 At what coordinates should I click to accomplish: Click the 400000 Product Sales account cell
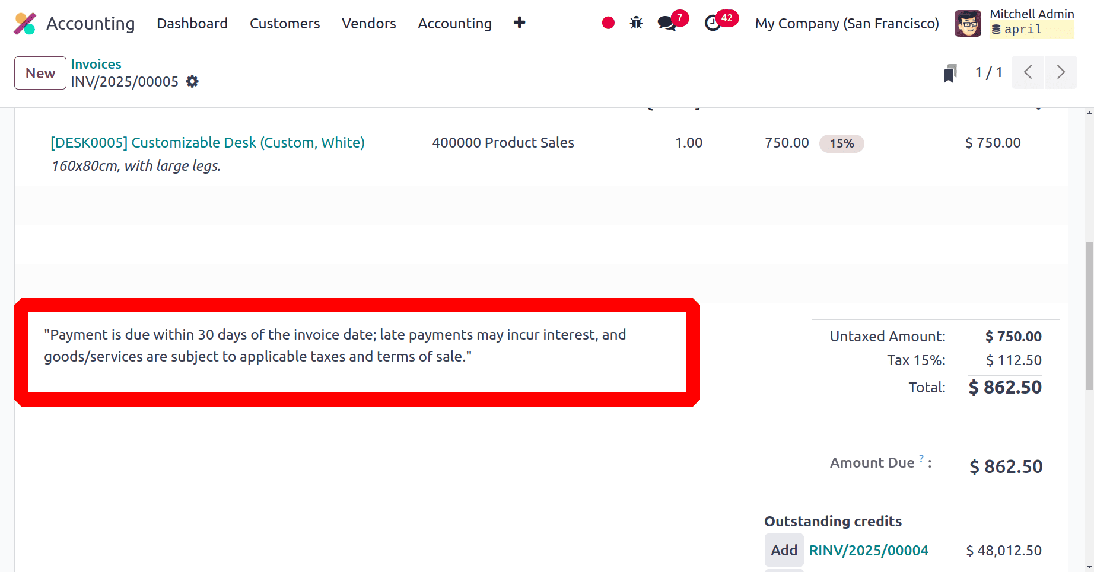pos(503,143)
